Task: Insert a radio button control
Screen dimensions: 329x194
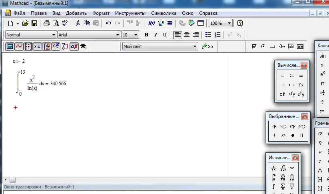Action: pyautogui.click(x=263, y=46)
